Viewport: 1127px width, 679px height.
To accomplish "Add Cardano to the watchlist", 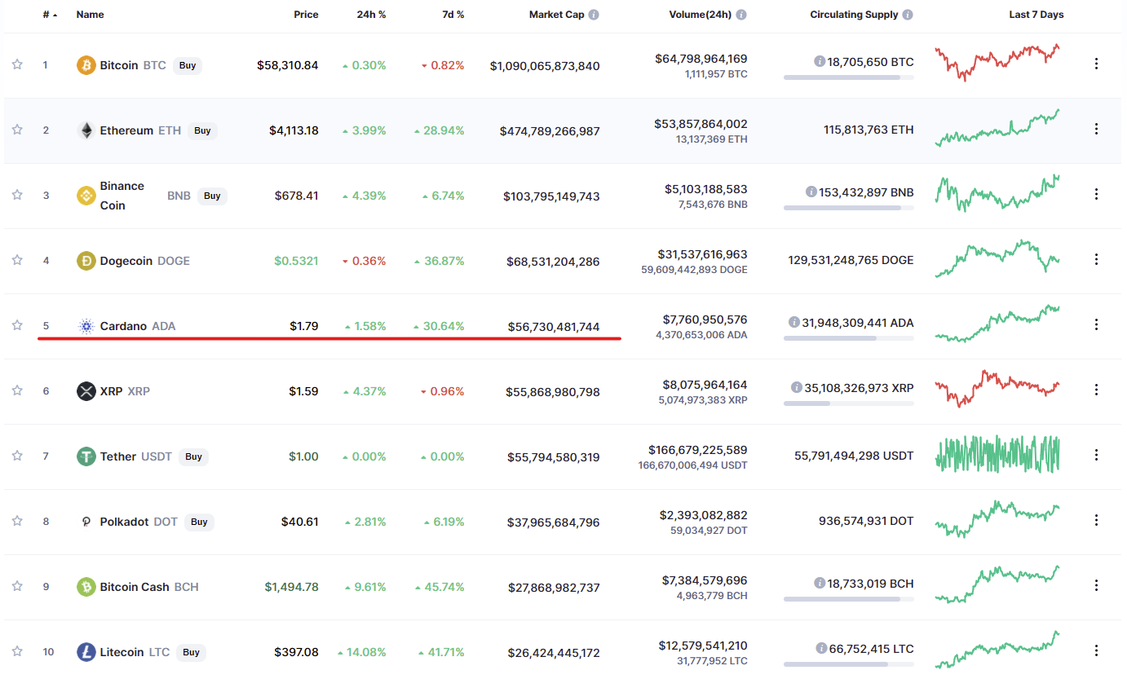I will pos(17,325).
